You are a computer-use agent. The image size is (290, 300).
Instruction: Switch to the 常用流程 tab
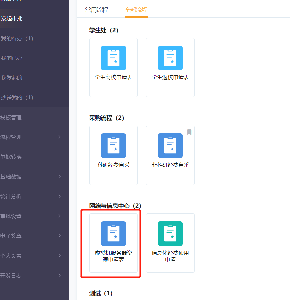point(97,10)
